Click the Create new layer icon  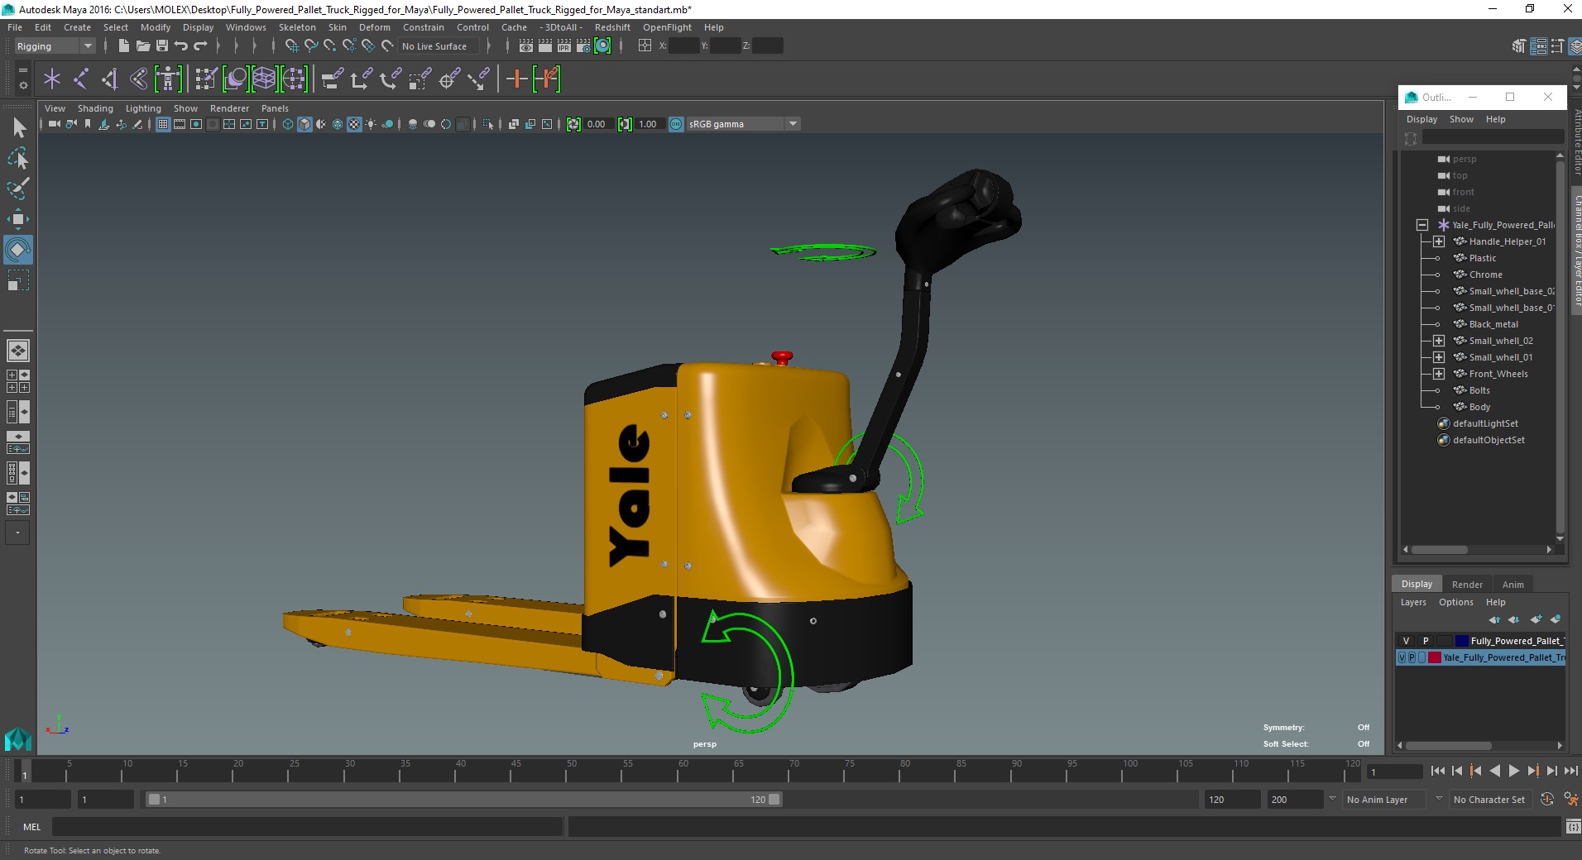[x=1536, y=619]
